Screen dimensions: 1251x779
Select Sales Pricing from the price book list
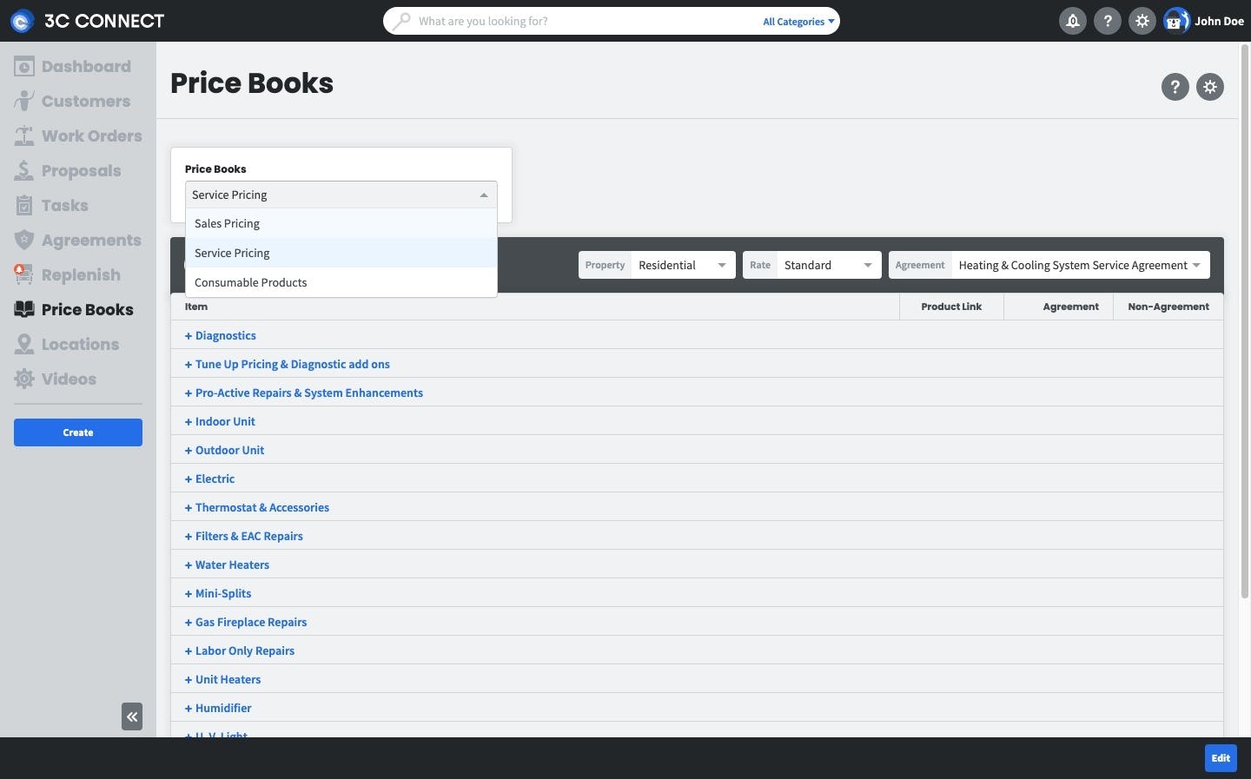pos(227,223)
